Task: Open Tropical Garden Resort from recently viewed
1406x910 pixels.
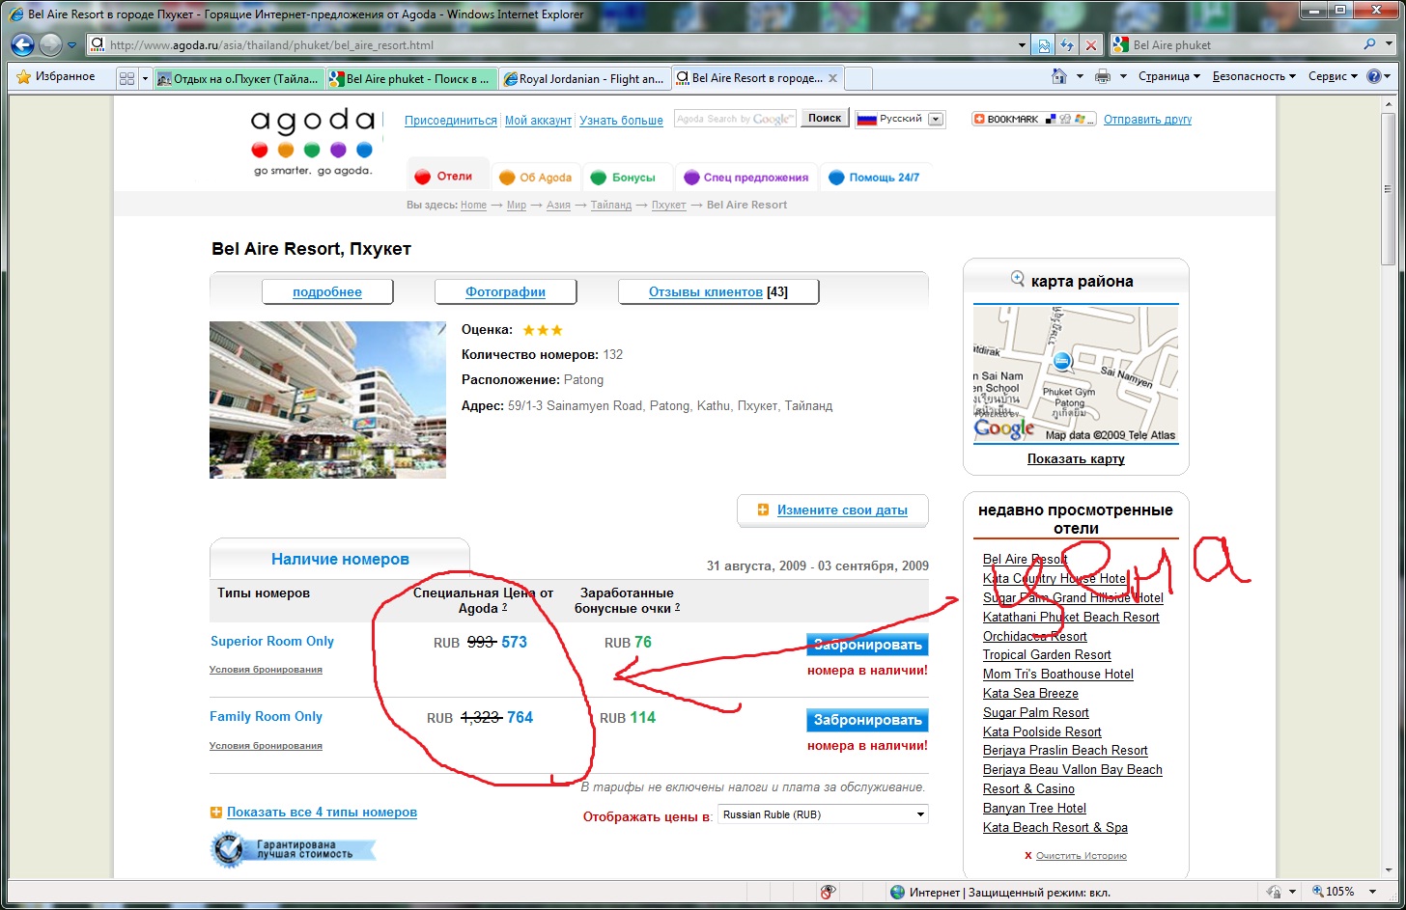Action: 1047,654
